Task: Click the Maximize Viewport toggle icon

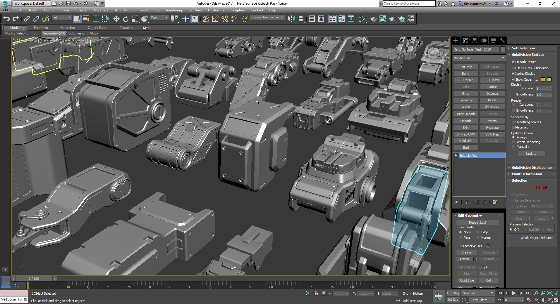Action: tap(556, 300)
